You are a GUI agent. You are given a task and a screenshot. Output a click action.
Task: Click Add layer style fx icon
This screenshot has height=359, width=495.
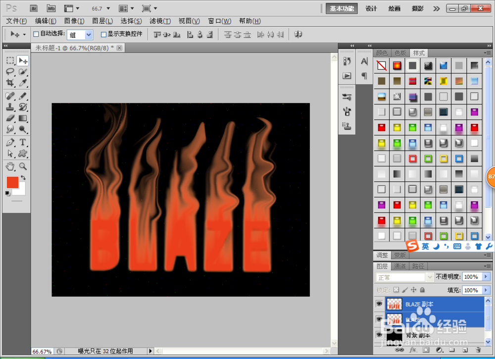pyautogui.click(x=413, y=350)
